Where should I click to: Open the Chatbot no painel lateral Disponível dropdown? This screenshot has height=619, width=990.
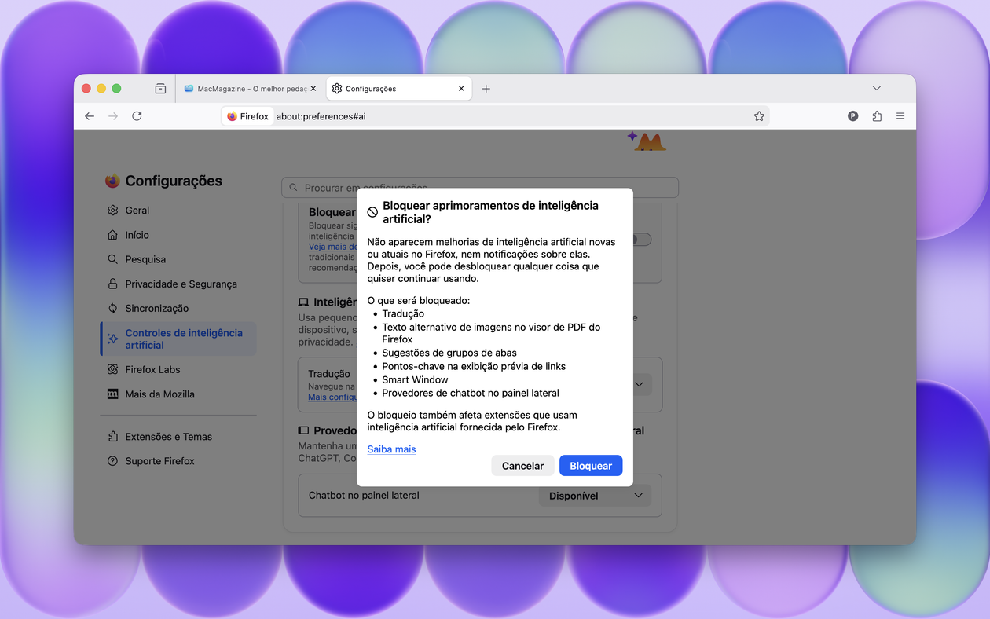pyautogui.click(x=595, y=496)
